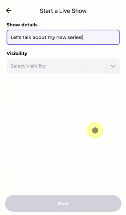This screenshot has height=215, width=126.
Task: Select the "Start a Live Show" page title
Action: coord(63,11)
